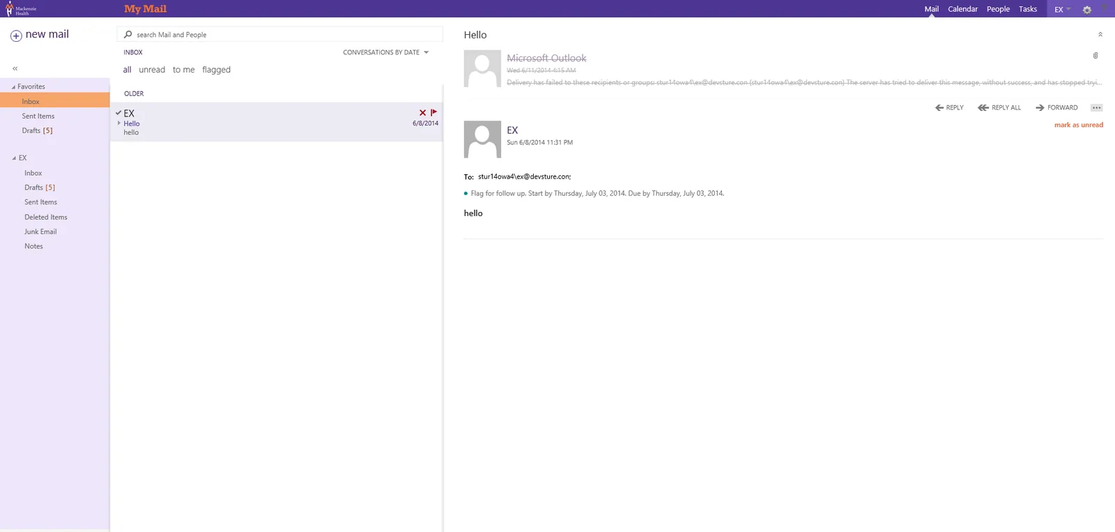Screen dimensions: 1115x532
Task: Click EX sender avatar picture
Action: pos(482,139)
